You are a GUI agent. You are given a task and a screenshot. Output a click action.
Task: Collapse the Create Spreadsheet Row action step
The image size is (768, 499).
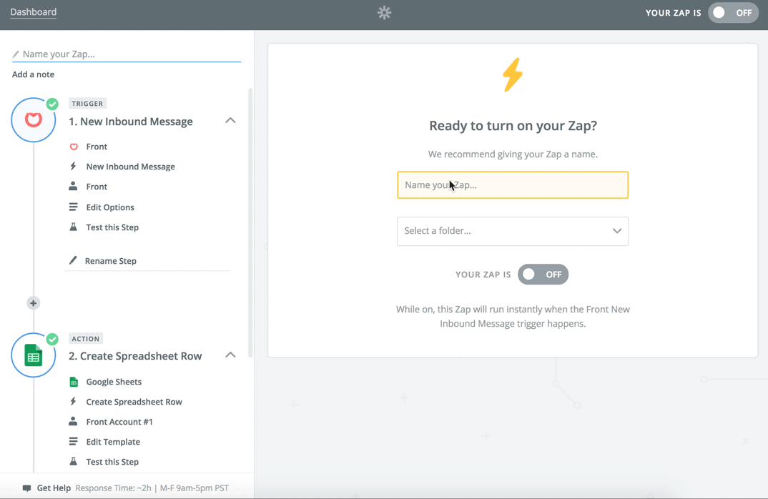[230, 355]
